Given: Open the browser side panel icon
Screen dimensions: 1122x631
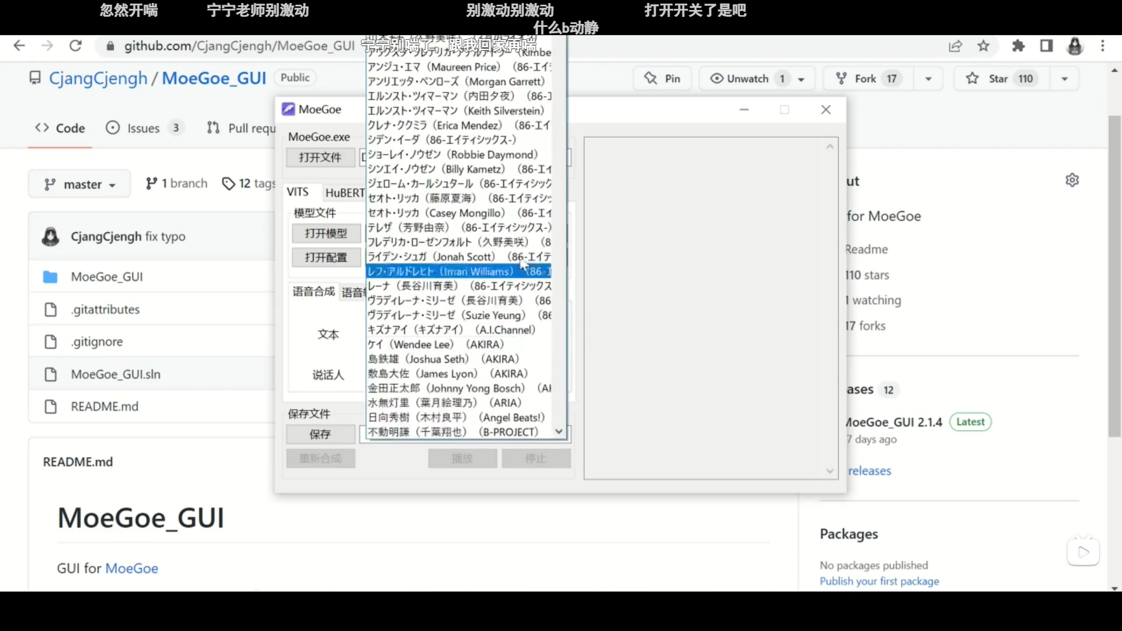Looking at the screenshot, I should [1047, 46].
